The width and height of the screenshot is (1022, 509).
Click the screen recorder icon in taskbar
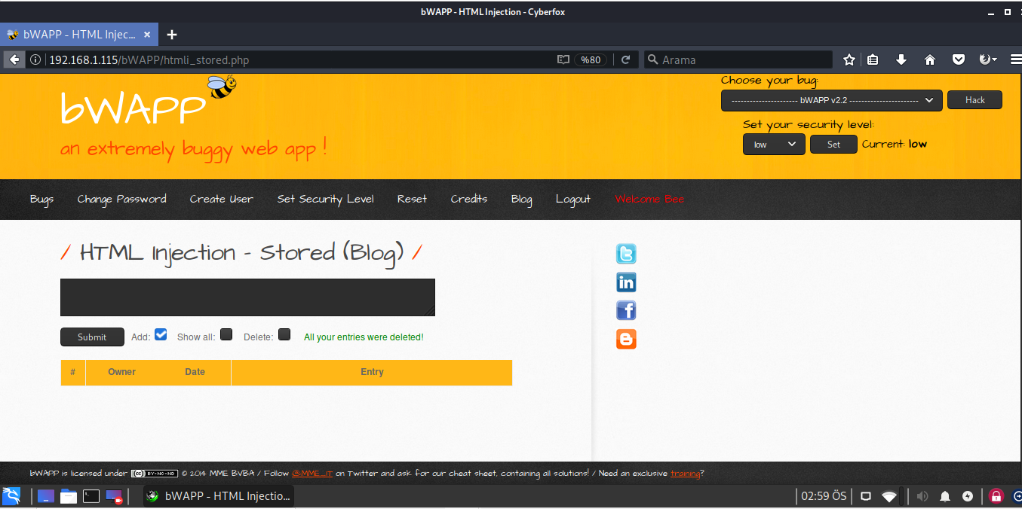(114, 496)
